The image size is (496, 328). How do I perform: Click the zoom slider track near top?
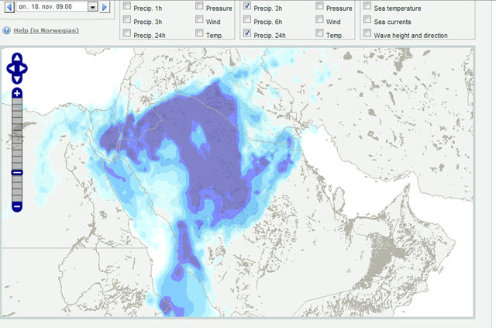(x=17, y=103)
